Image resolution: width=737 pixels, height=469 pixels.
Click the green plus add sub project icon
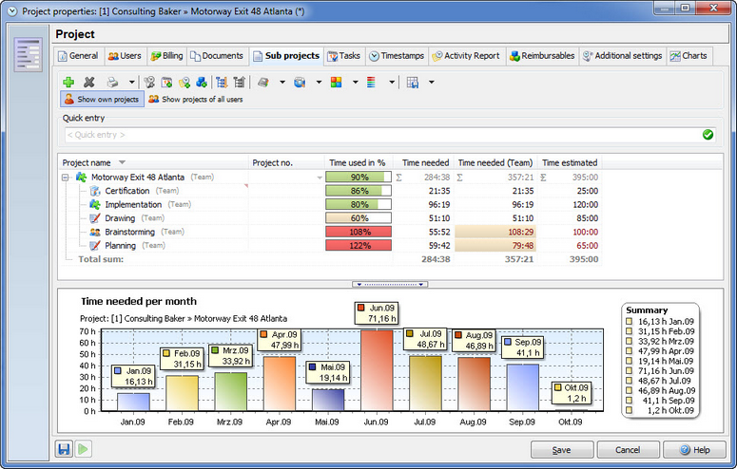coord(68,83)
